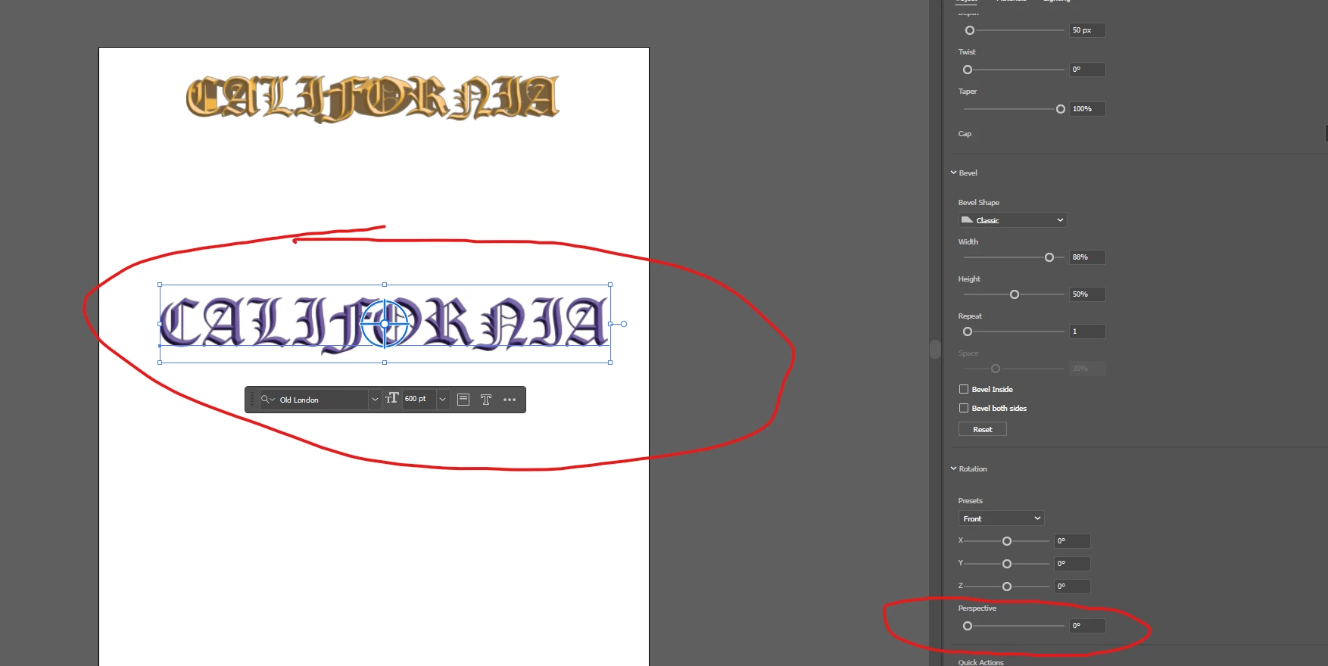
Task: Click the bevel Repeat slider handle
Action: [968, 331]
